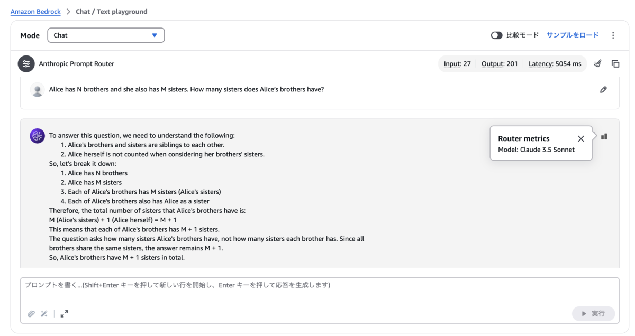This screenshot has height=336, width=635.
Task: Click the Anthropic Prompt Router model icon
Action: tap(26, 64)
